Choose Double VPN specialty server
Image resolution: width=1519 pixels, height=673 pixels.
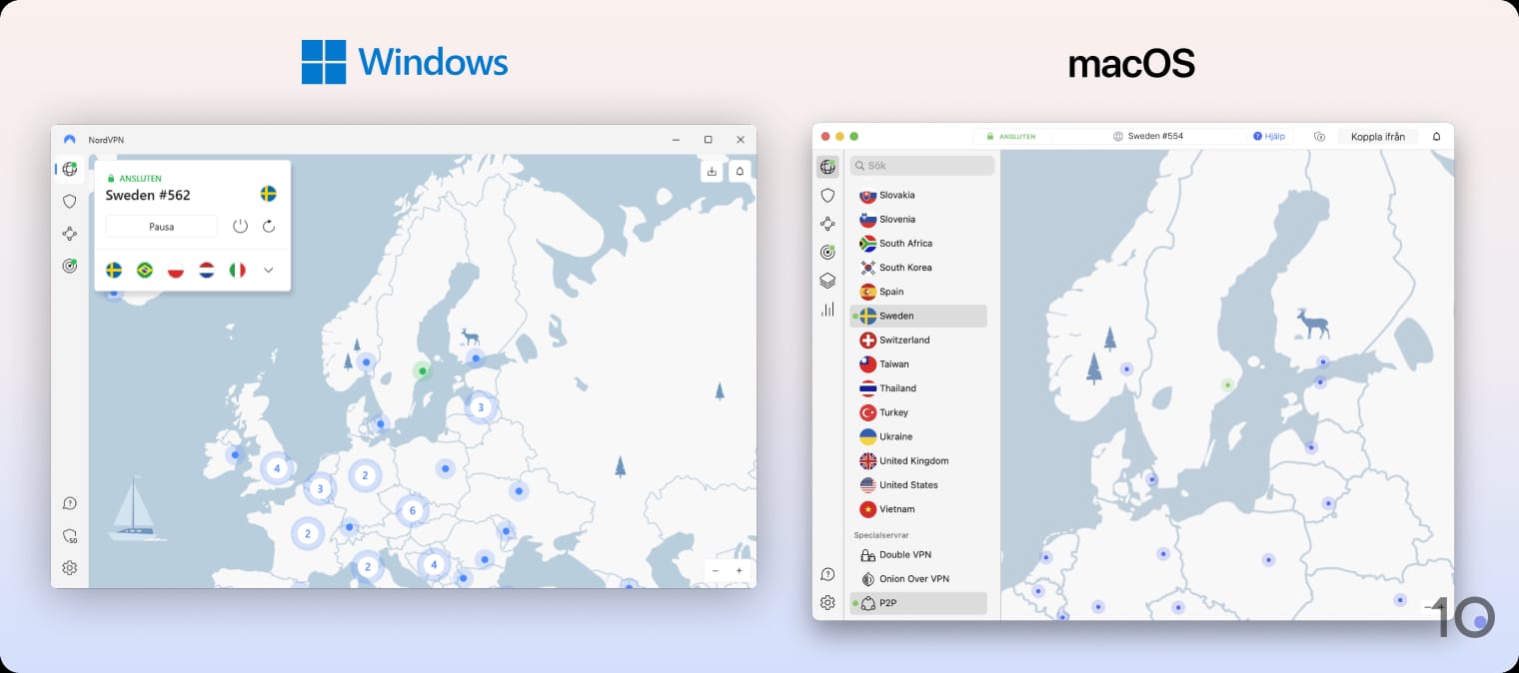point(918,554)
